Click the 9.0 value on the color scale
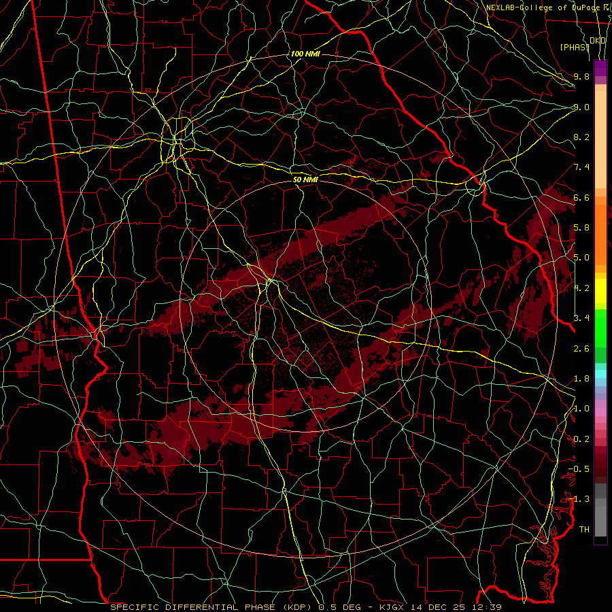The height and width of the screenshot is (612, 612). 581,107
